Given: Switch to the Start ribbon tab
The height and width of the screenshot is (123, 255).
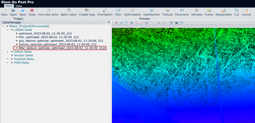Looking at the screenshot, I should 9,6.
